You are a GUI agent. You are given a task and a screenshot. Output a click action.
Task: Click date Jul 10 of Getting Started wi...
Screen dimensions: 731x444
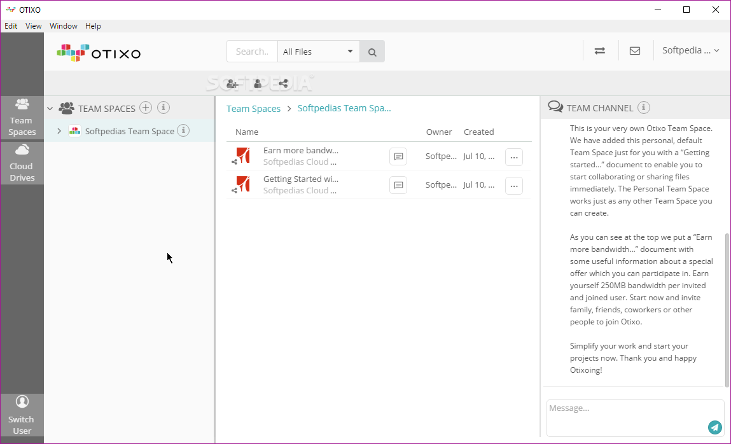[479, 185]
